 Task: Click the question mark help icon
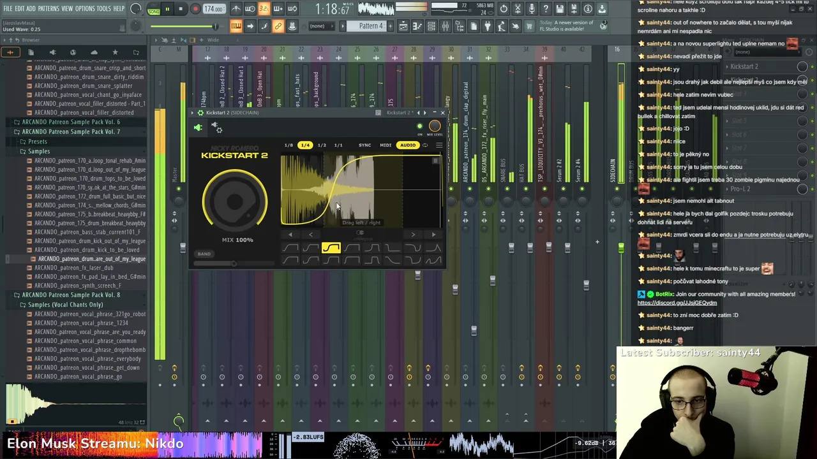[546, 8]
